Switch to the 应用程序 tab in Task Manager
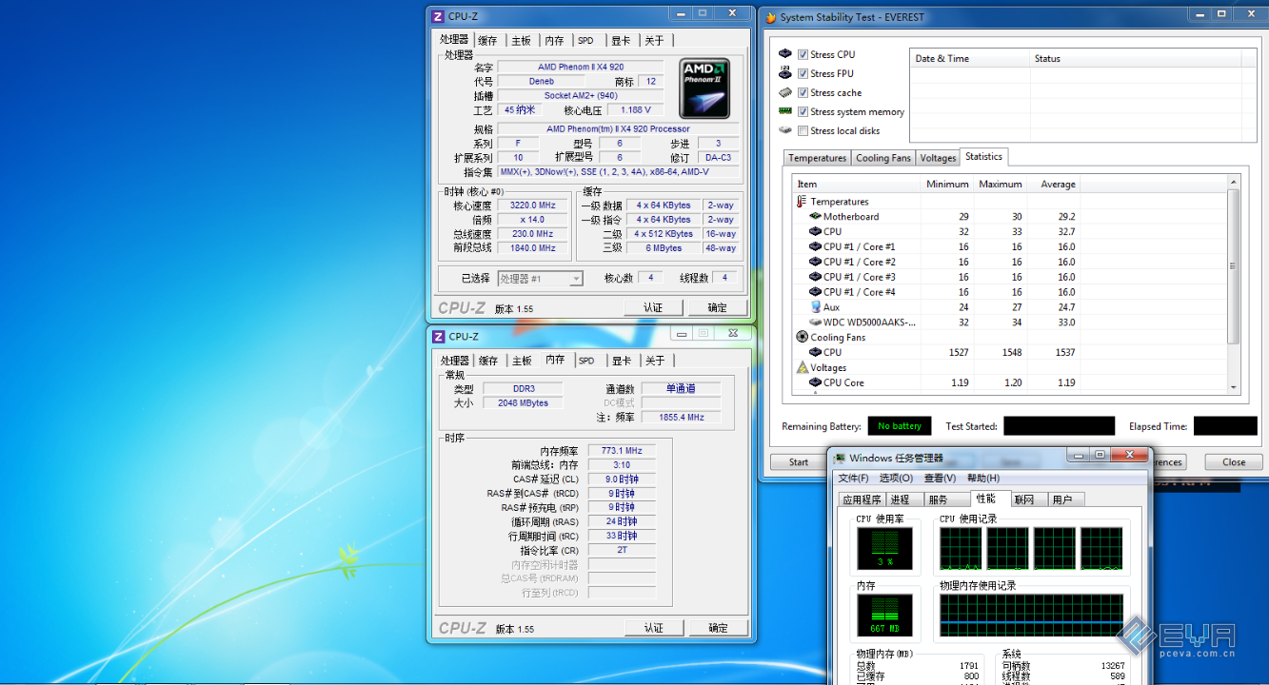 pos(863,499)
